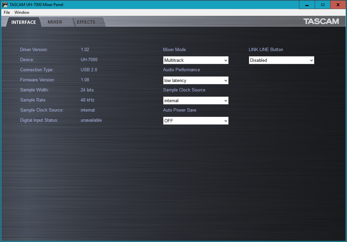Switch to the MIXER tab
The width and height of the screenshot is (347, 242).
point(55,22)
